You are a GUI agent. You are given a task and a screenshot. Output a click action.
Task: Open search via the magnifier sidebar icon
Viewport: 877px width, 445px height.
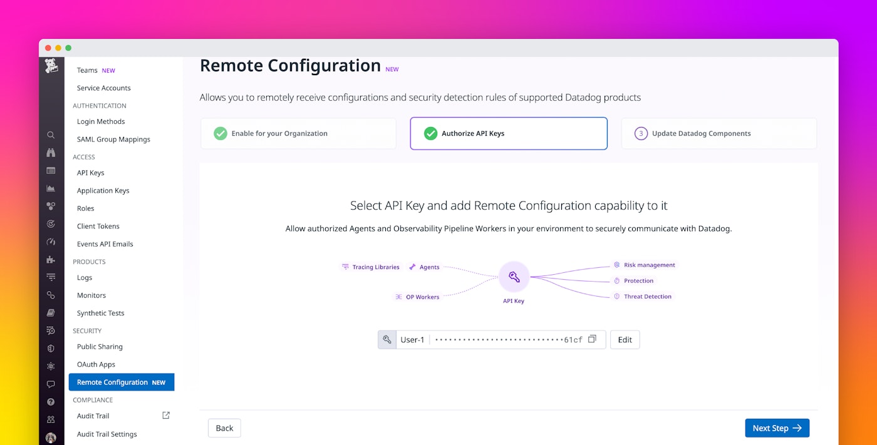[51, 135]
